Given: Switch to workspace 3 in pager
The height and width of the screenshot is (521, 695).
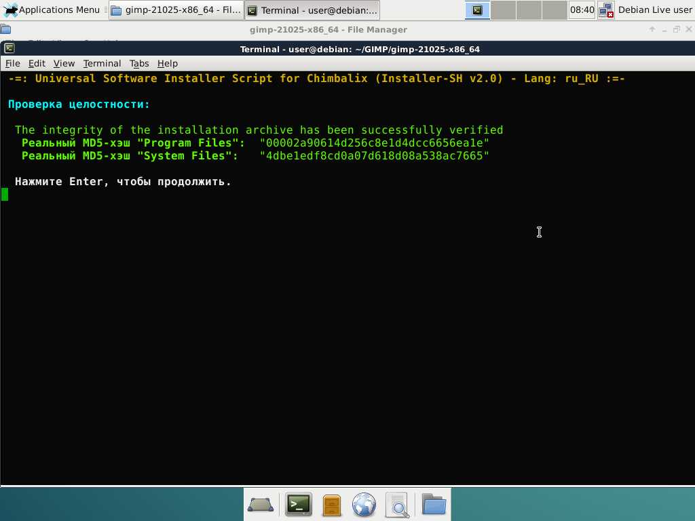Looking at the screenshot, I should click(x=529, y=10).
